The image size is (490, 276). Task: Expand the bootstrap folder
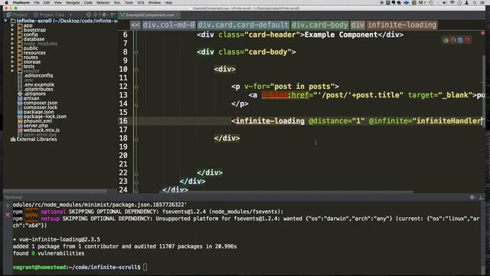tap(12, 30)
